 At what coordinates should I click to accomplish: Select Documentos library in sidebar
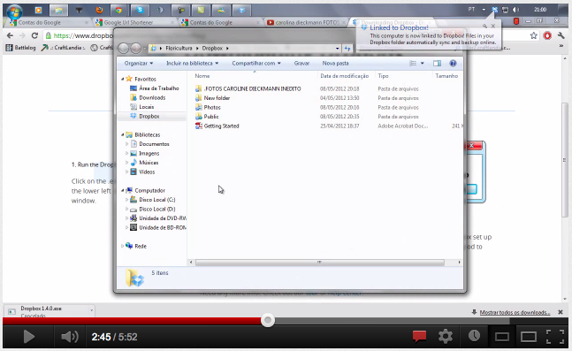coord(154,144)
